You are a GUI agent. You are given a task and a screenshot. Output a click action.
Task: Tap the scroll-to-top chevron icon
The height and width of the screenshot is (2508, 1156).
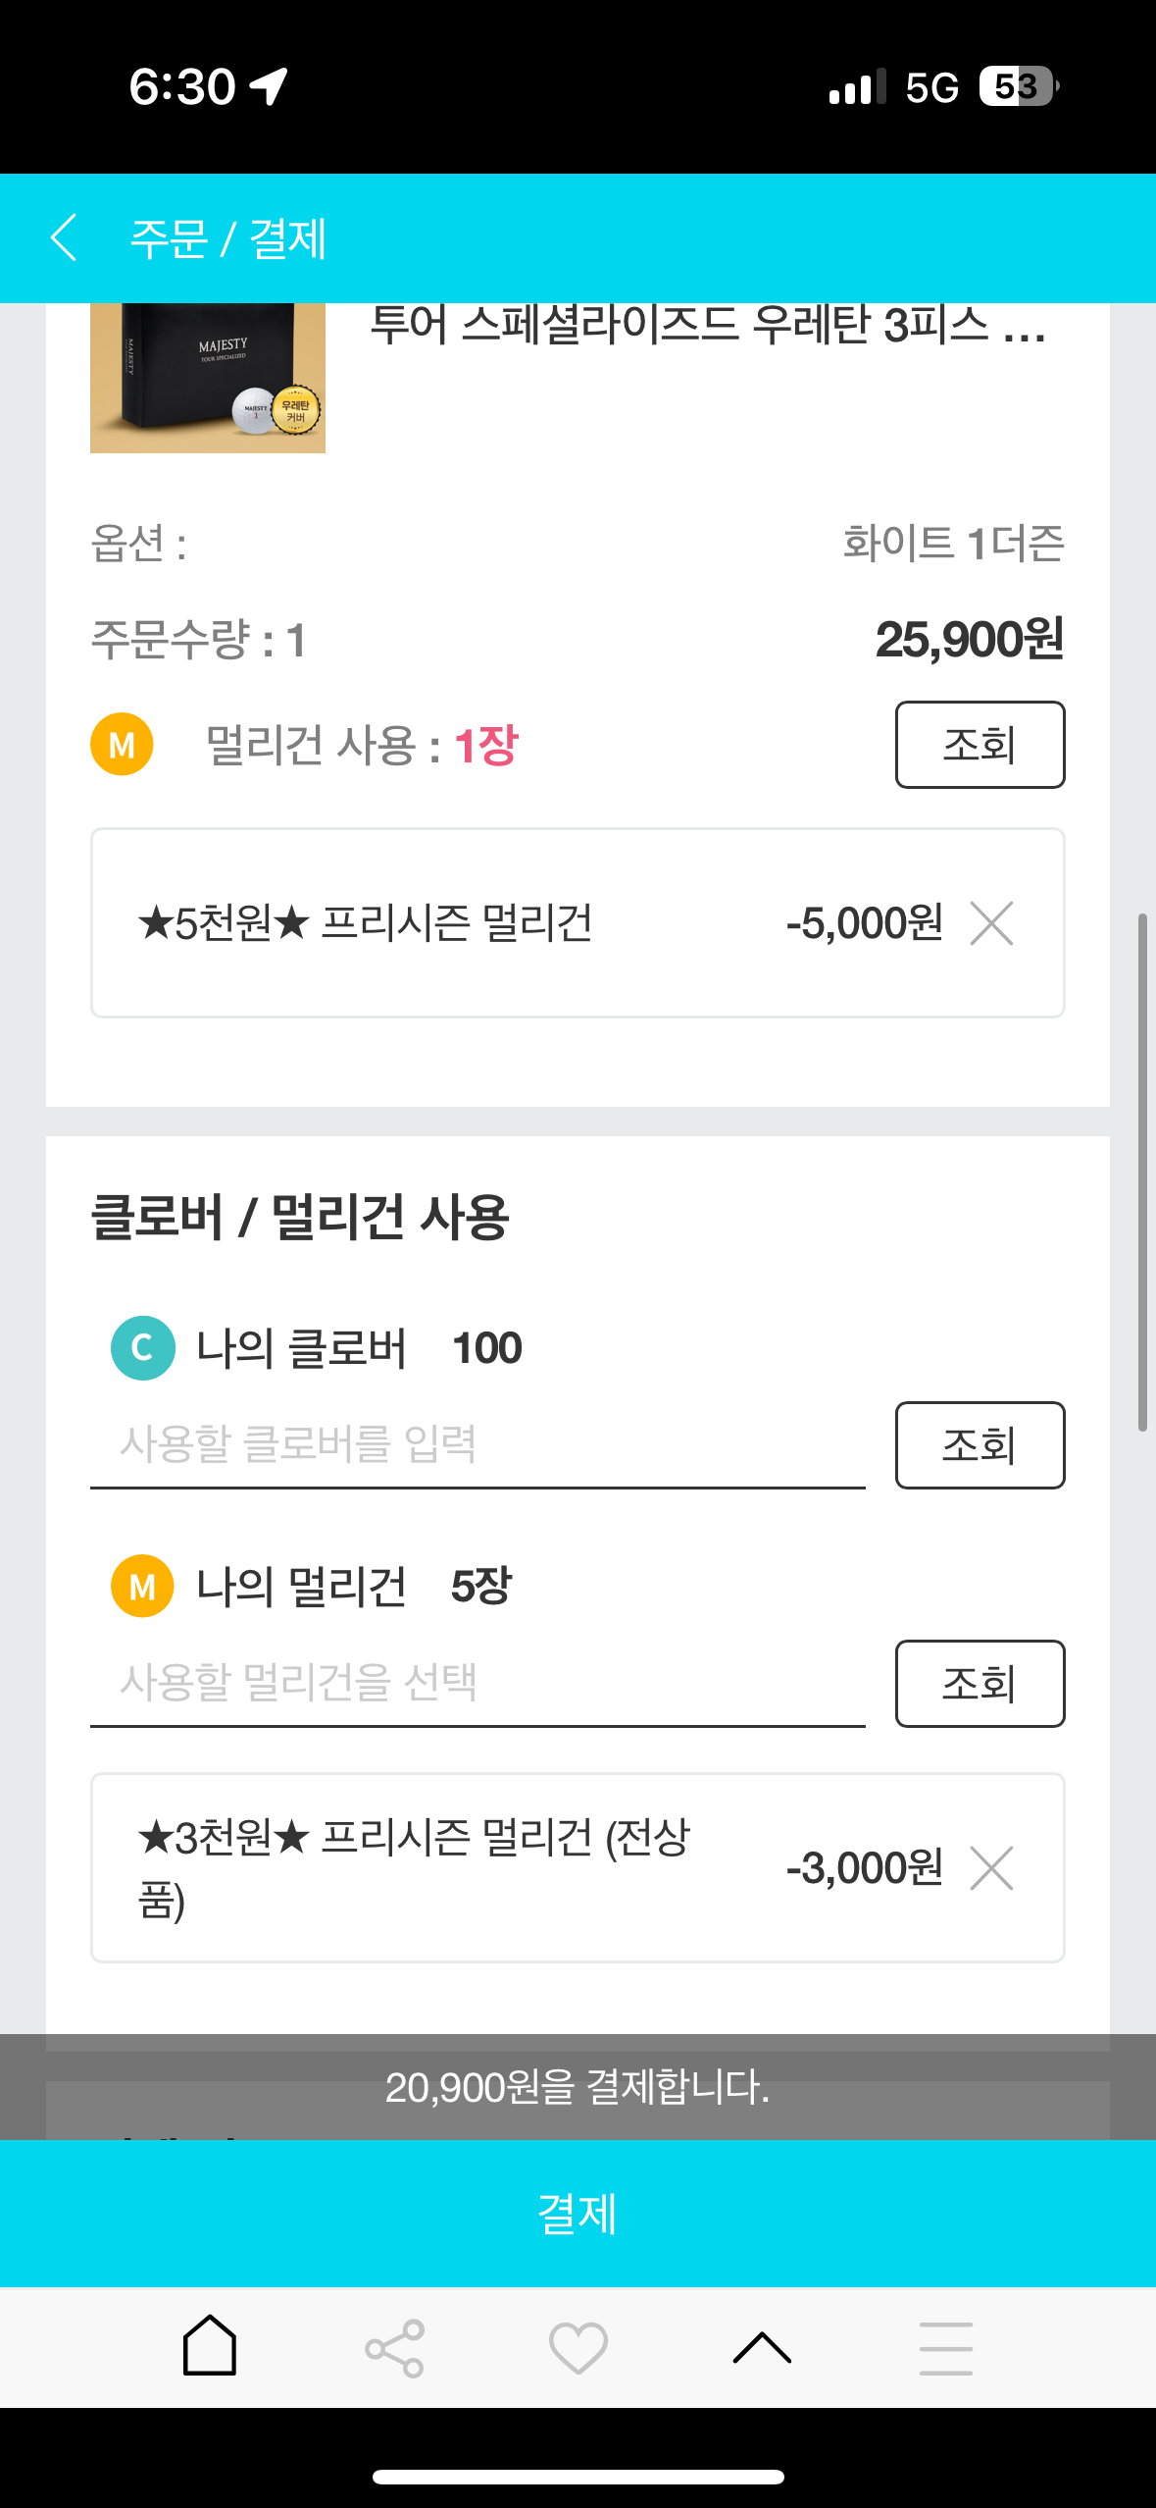tap(762, 2348)
